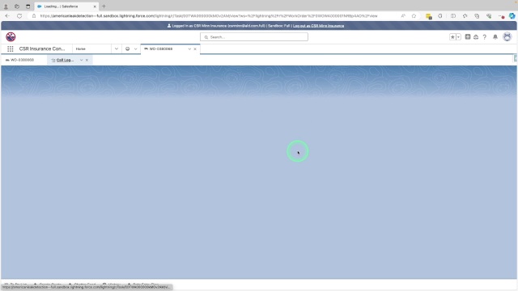Open the Salesforce Guidance Center (Trailhead) icon

click(476, 37)
